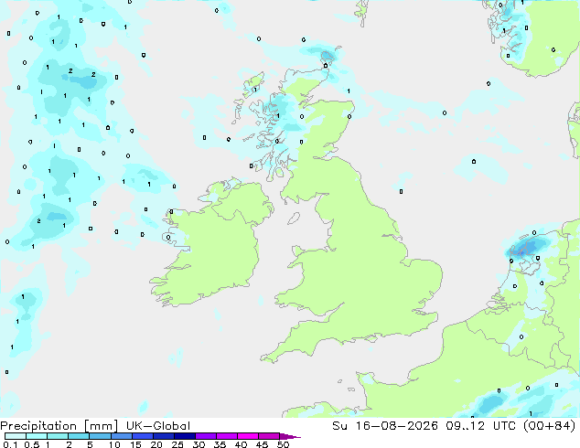Click the dark blue rain patch over northern Netherlands
The image size is (580, 448).
pos(528,247)
